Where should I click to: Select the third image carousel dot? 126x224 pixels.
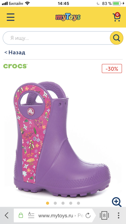[x=63, y=203]
